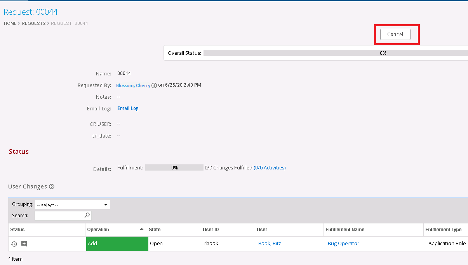Image resolution: width=468 pixels, height=265 pixels.
Task: Open the Grouping select dropdown
Action: click(x=72, y=205)
